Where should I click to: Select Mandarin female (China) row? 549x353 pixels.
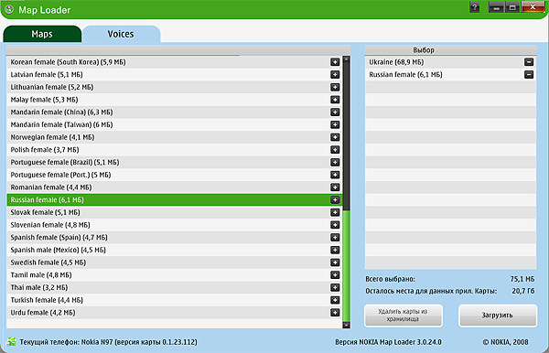[174, 112]
